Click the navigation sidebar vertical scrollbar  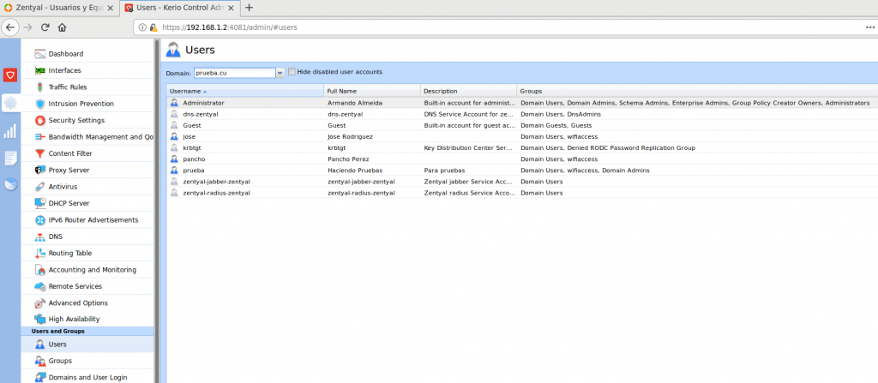point(156,211)
